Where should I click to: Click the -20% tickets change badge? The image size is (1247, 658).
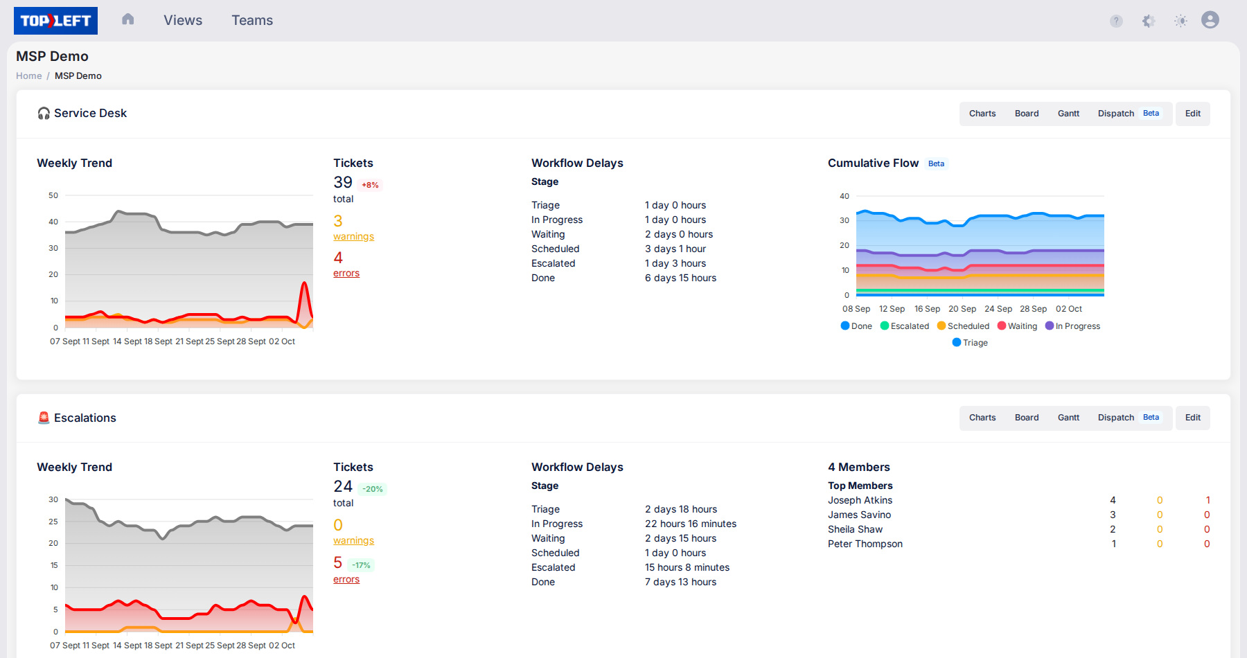click(x=373, y=489)
